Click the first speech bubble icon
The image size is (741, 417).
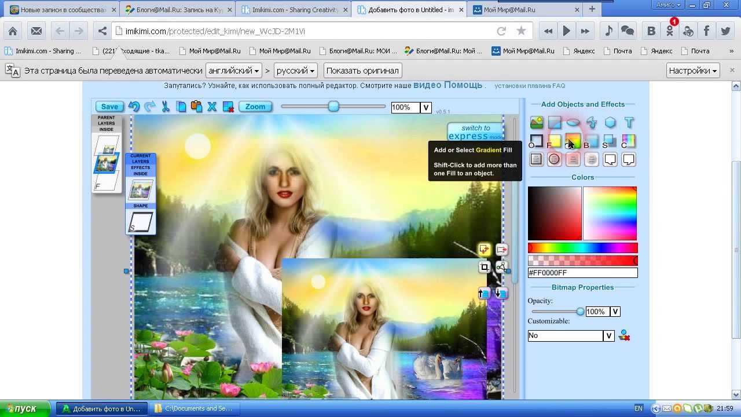tap(610, 159)
